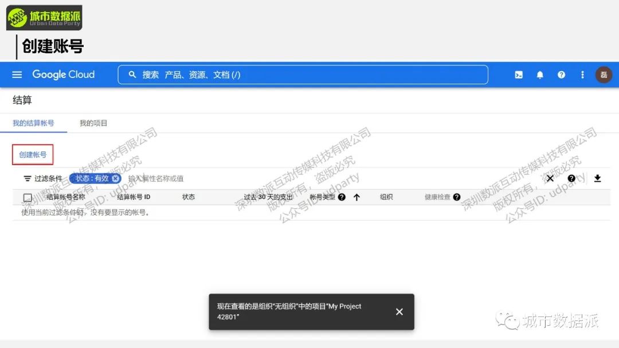The height and width of the screenshot is (348, 619).
Task: Click the project notification toast message
Action: coord(289,312)
